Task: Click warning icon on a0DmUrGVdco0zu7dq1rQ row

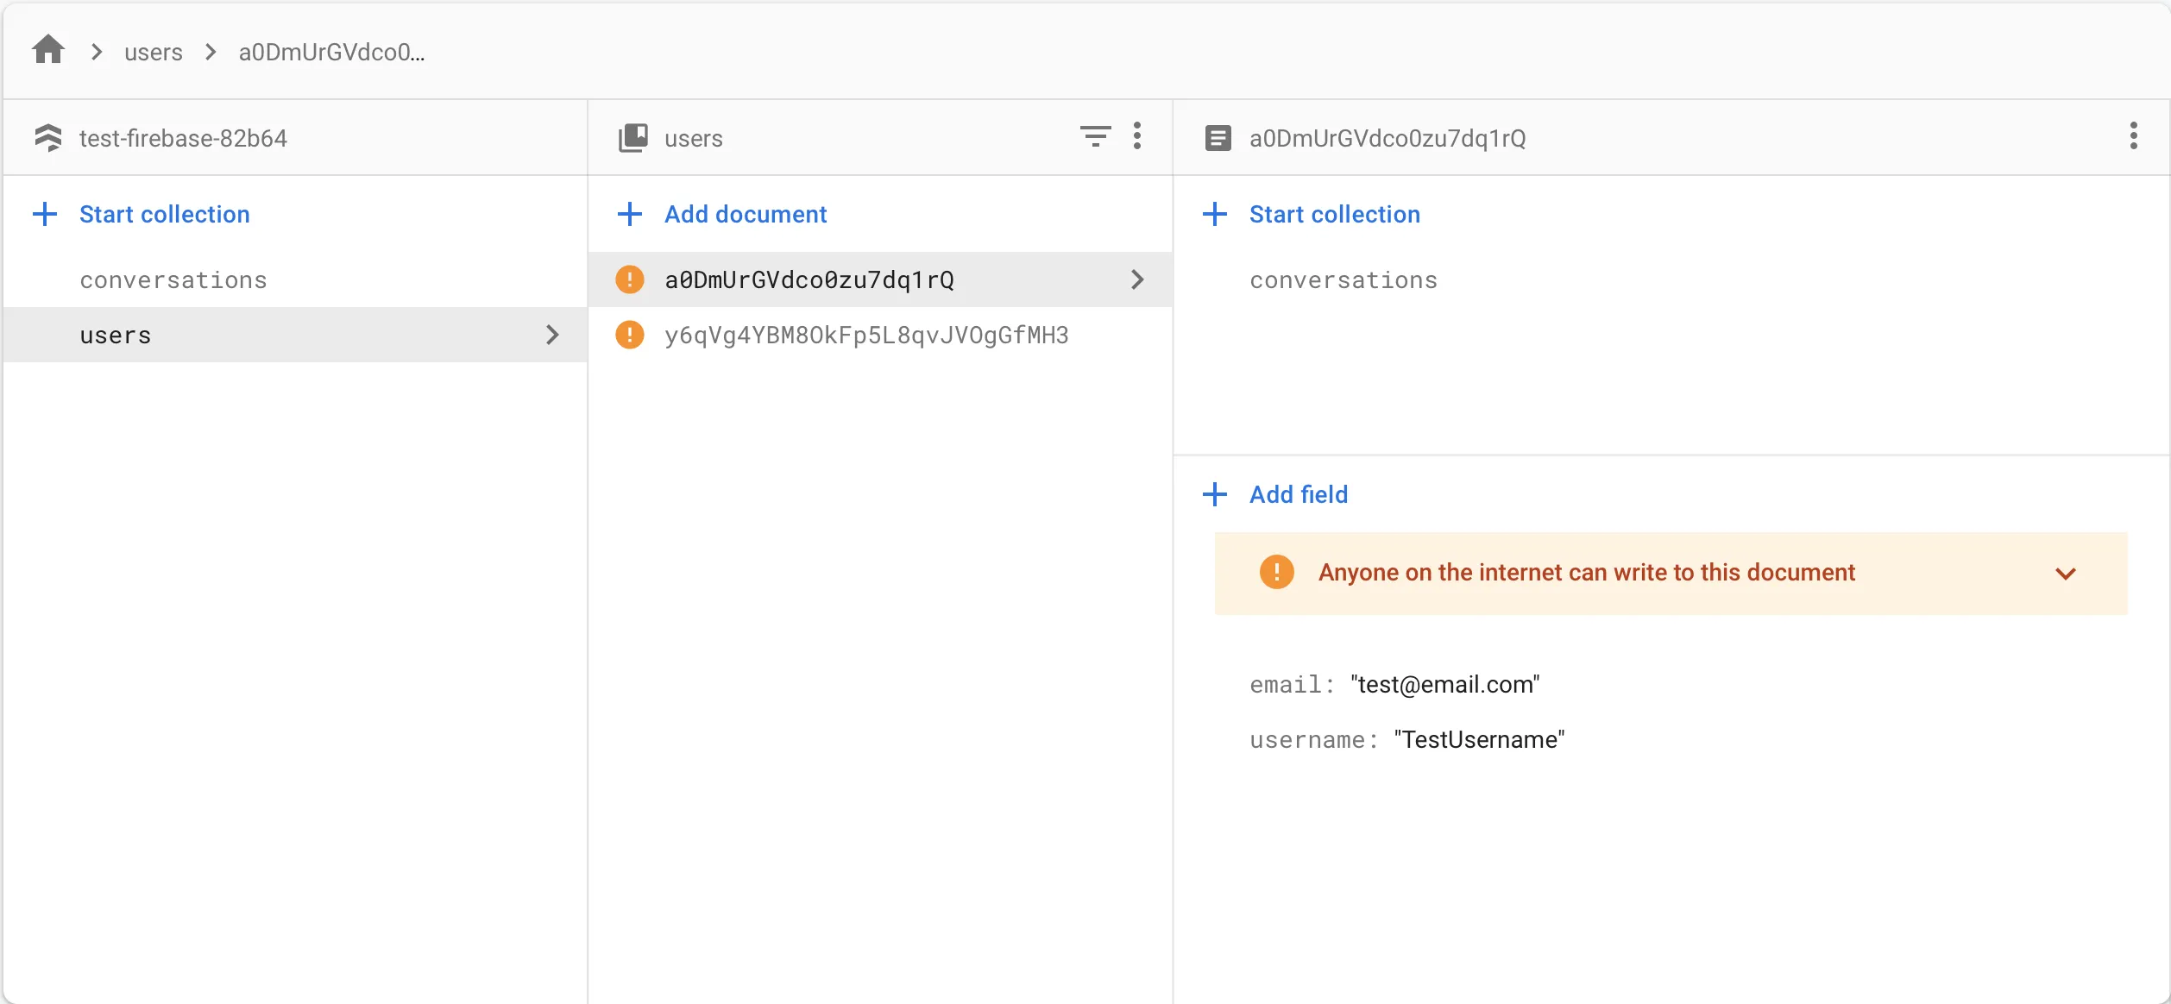Action: point(630,279)
